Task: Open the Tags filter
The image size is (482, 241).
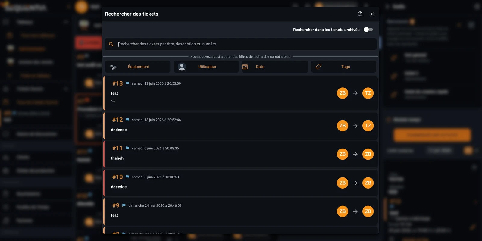Action: point(344,67)
